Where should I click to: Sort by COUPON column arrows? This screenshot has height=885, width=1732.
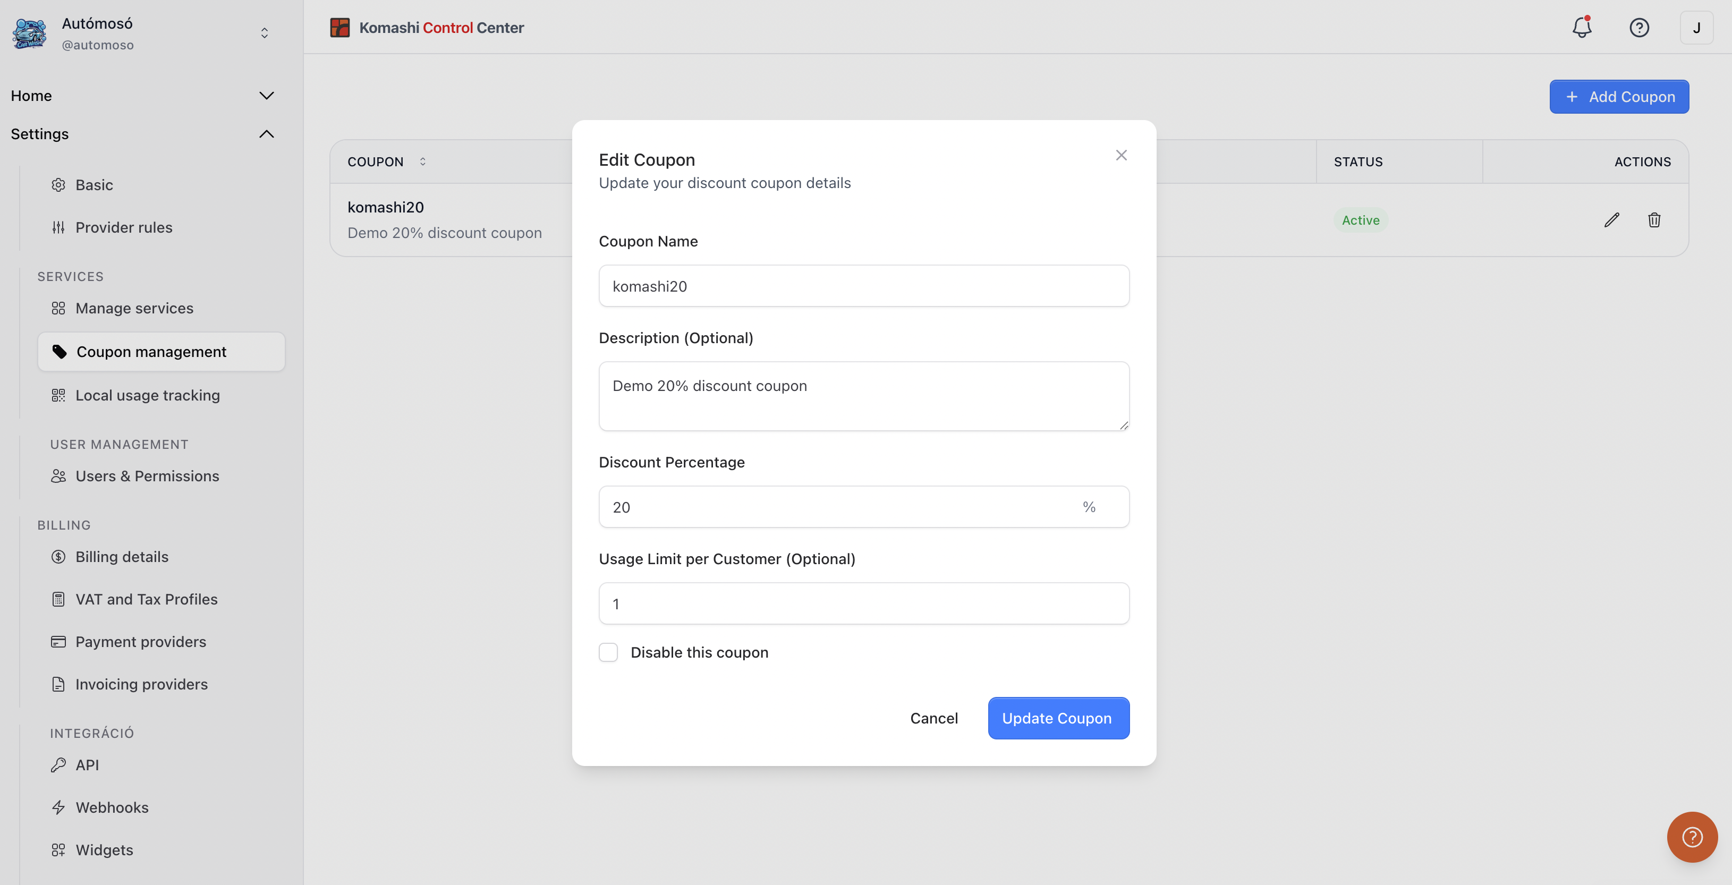tap(423, 161)
